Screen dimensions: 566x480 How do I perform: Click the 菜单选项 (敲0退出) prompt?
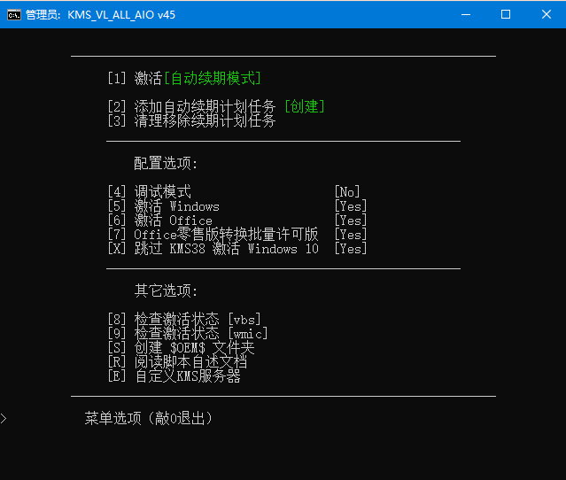click(148, 418)
